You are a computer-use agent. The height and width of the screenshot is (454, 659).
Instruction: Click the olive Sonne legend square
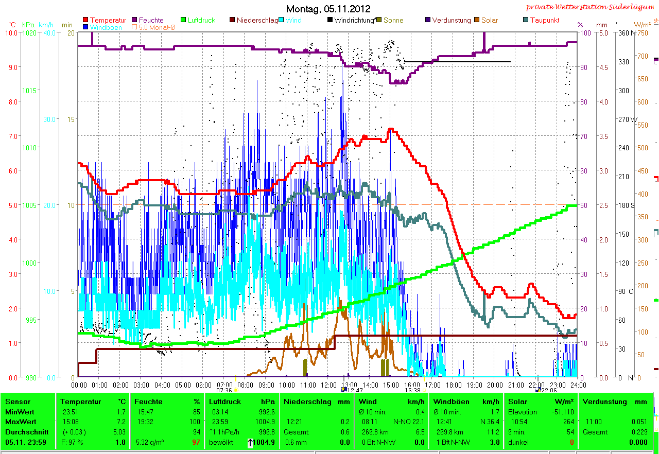click(379, 21)
